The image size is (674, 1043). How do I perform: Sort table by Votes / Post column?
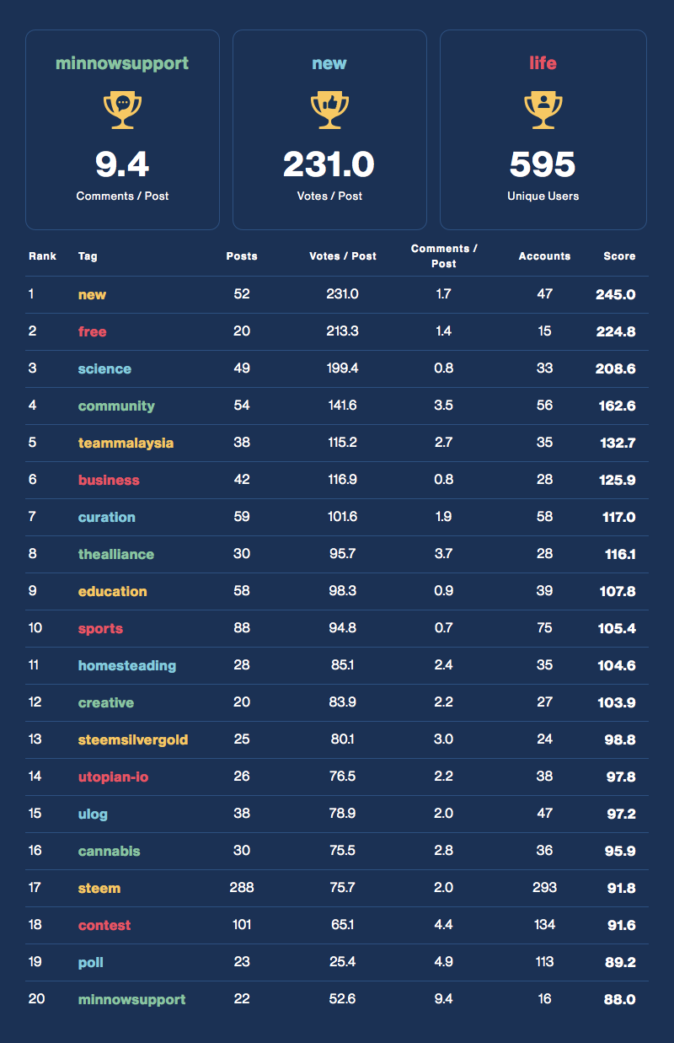coord(342,256)
